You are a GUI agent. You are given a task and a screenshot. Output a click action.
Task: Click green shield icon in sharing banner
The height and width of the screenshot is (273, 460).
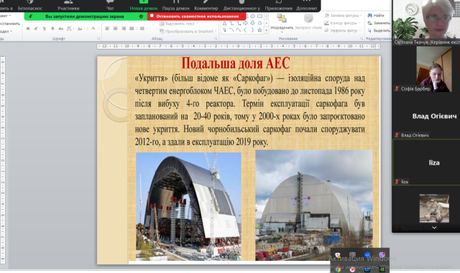(x=141, y=17)
